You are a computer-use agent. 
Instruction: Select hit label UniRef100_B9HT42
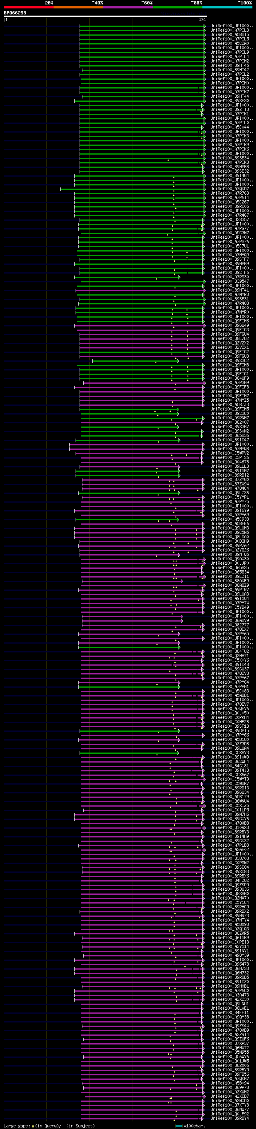click(x=230, y=70)
